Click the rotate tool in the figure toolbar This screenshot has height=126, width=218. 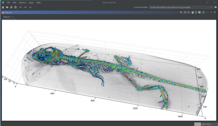click(196, 12)
